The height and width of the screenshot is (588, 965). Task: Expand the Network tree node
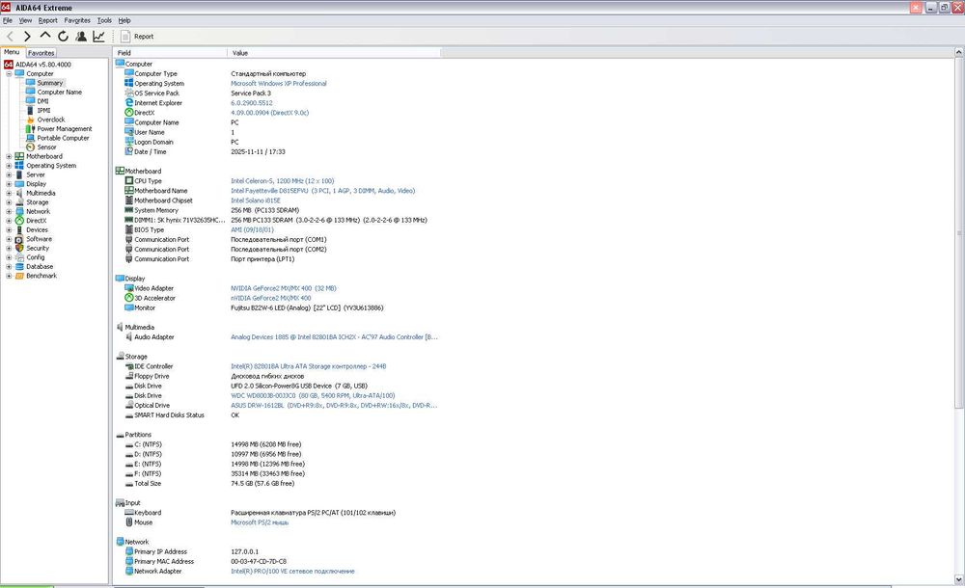[10, 211]
